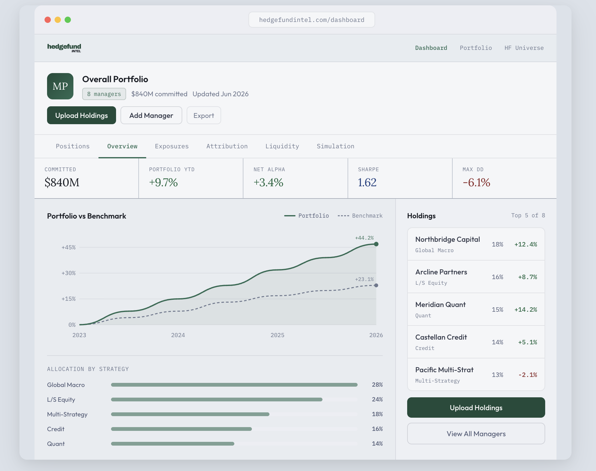The image size is (596, 471).
Task: Click the Credit allocation bar
Action: (181, 429)
